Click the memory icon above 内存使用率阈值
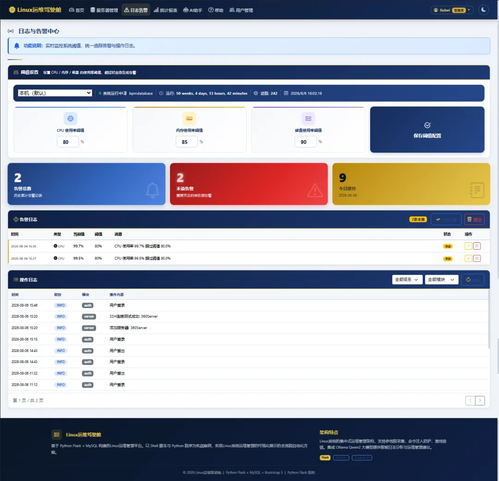The height and width of the screenshot is (481, 499). tap(189, 118)
